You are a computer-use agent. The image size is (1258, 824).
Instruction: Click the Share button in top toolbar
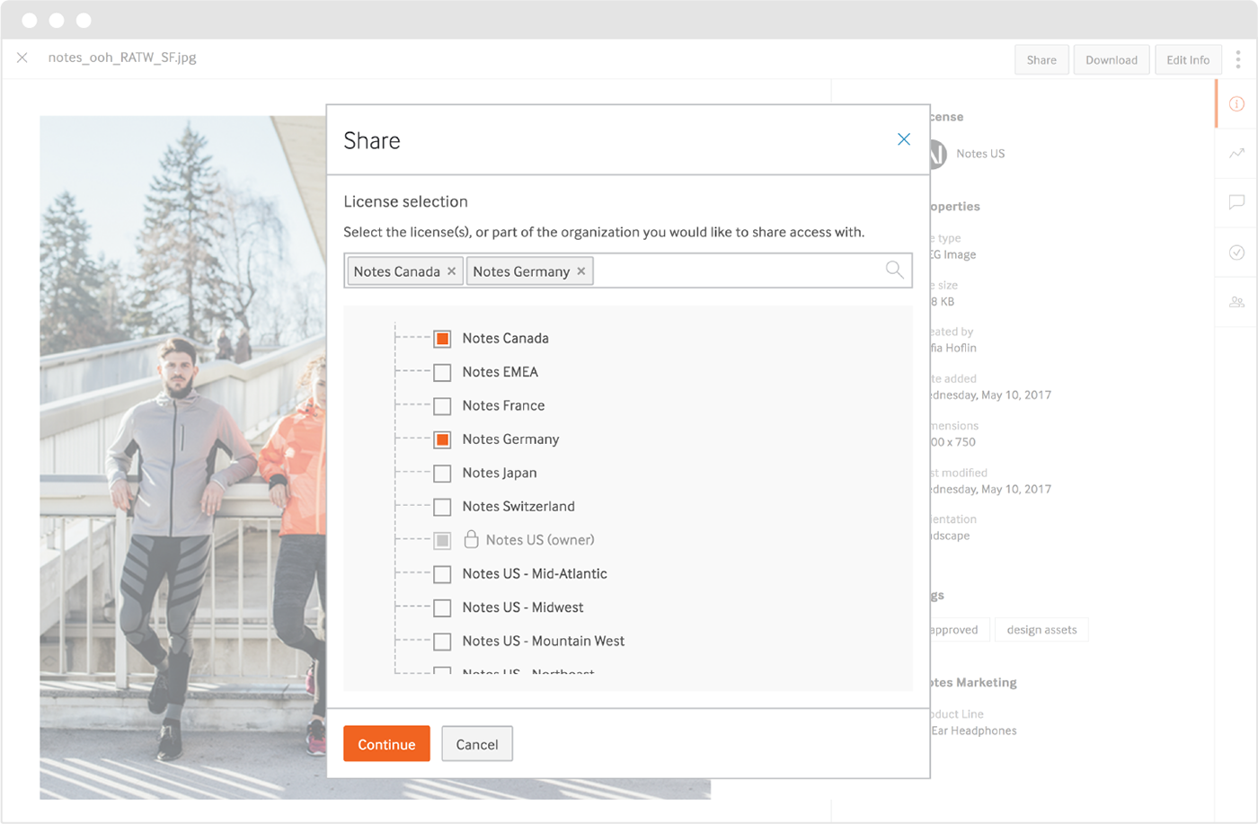click(1042, 59)
